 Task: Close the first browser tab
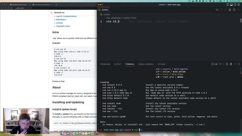click(x=30, y=5)
